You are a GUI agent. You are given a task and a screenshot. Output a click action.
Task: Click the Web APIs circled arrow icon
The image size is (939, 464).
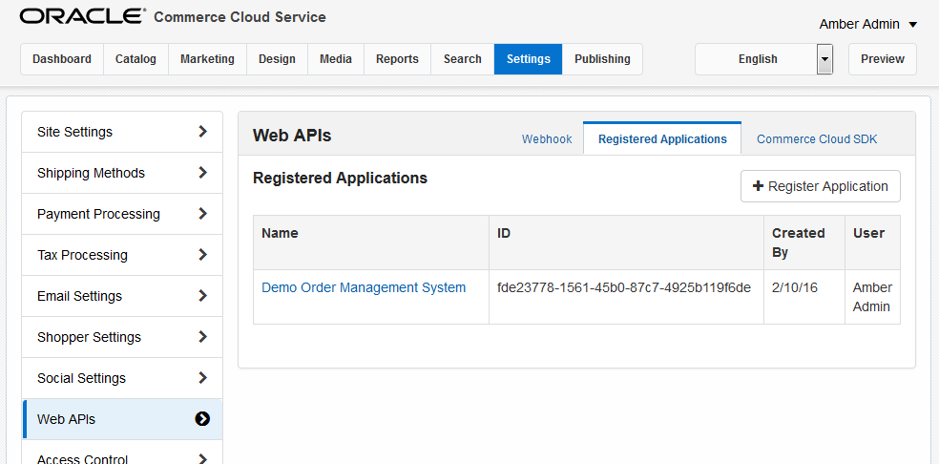point(202,419)
